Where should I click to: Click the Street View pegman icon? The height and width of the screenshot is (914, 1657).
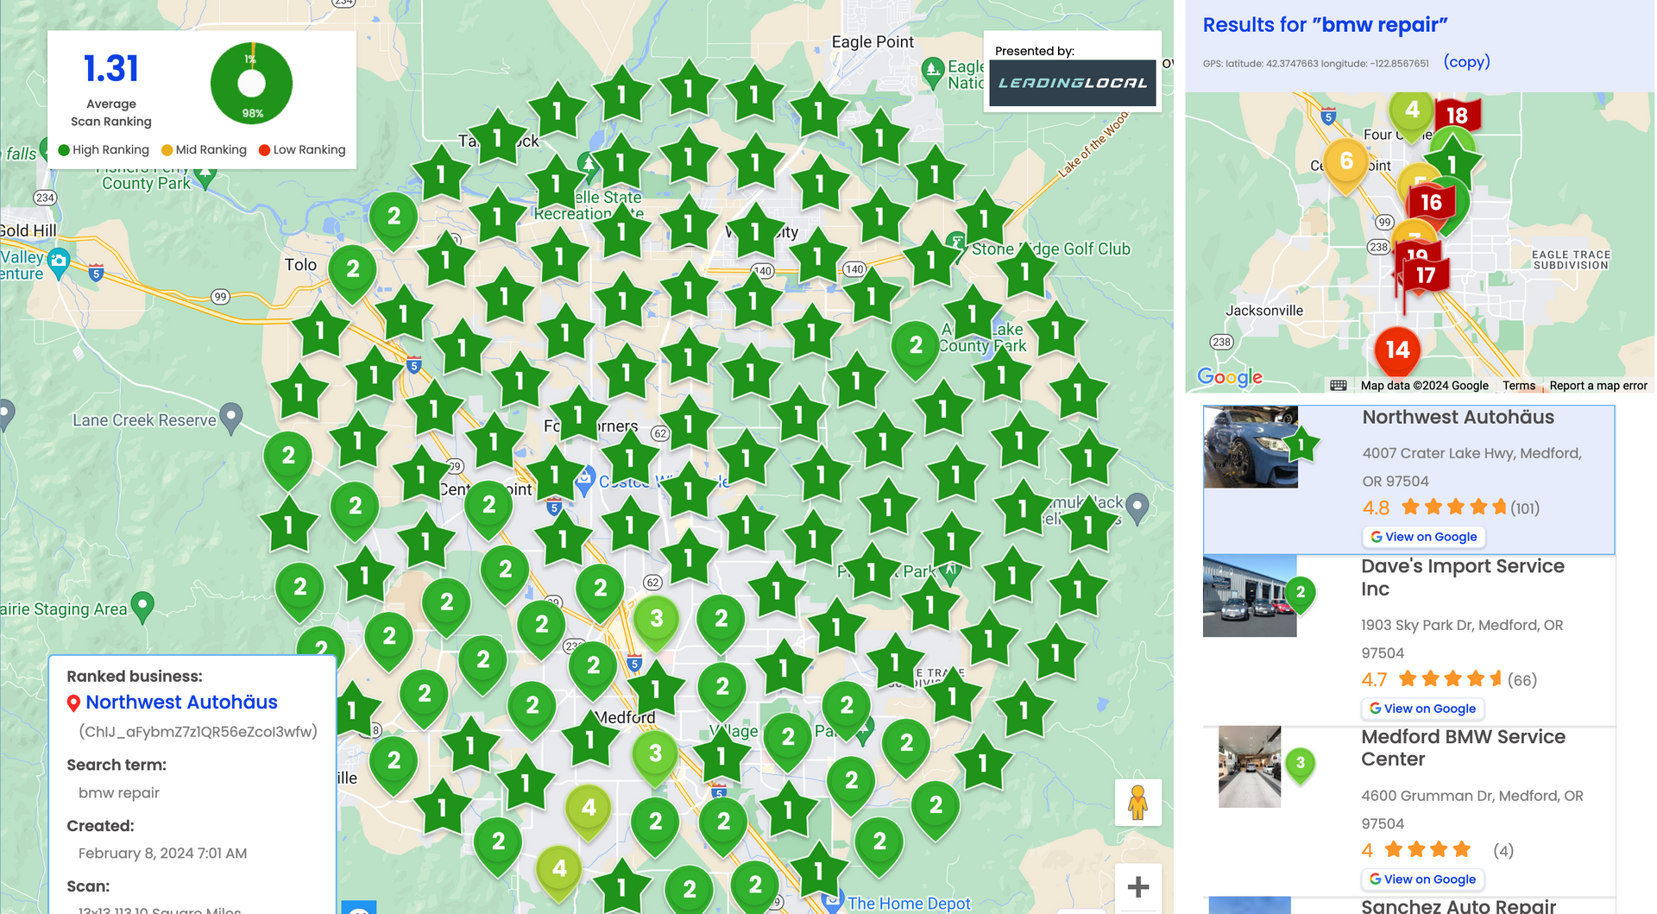(x=1137, y=803)
